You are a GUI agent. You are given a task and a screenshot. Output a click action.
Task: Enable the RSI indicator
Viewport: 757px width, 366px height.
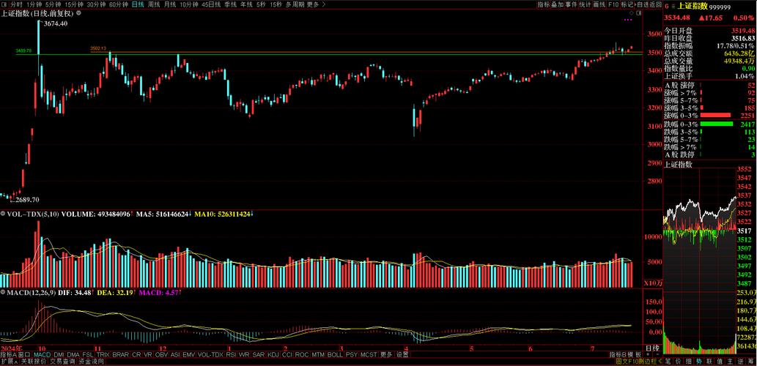[231, 354]
